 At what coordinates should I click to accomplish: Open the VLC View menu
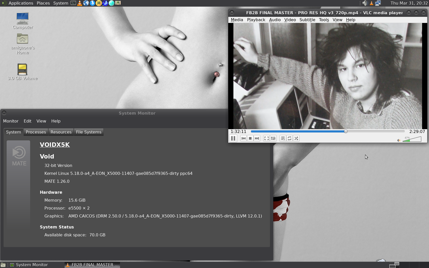pos(337,20)
